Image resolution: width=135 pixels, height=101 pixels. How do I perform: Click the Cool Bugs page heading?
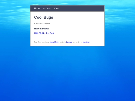point(44,17)
